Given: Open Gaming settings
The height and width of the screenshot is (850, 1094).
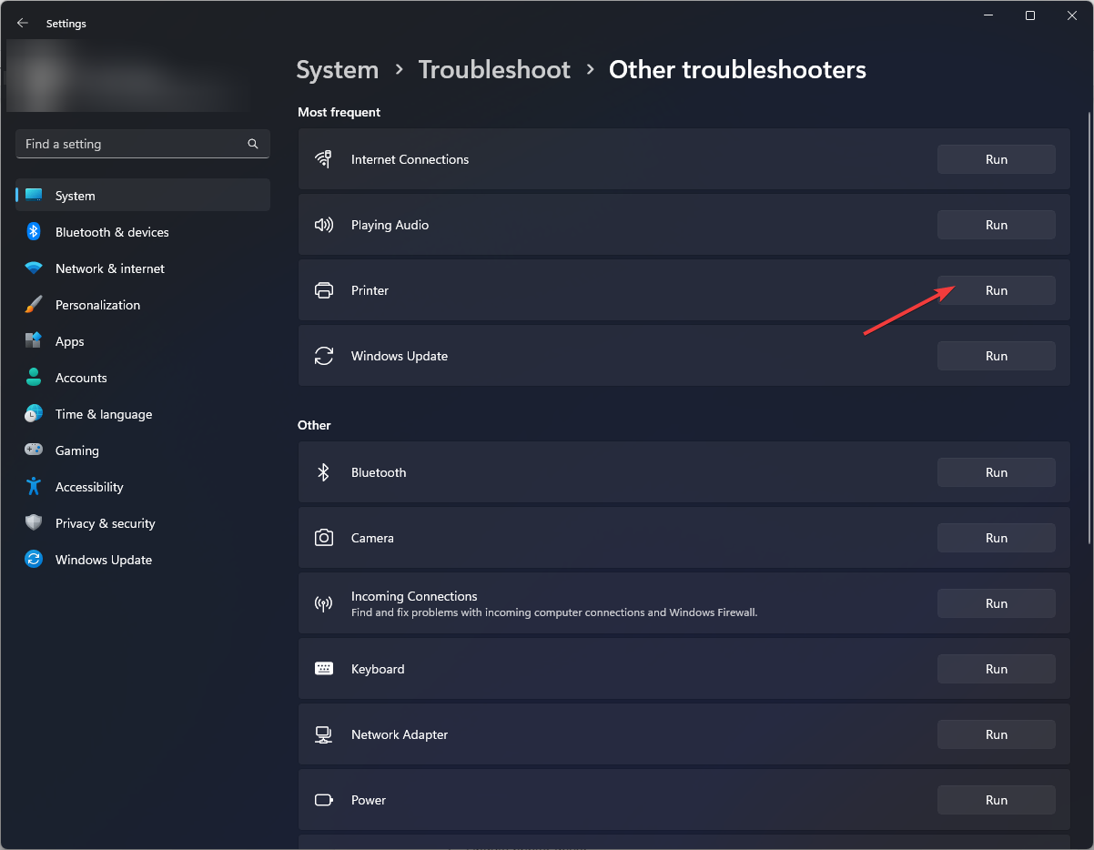Looking at the screenshot, I should [143, 450].
